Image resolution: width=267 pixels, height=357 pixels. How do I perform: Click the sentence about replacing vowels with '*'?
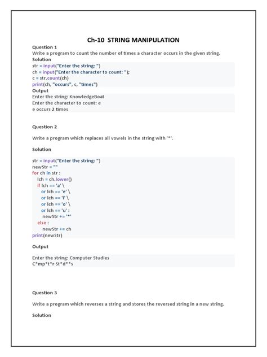(103, 138)
